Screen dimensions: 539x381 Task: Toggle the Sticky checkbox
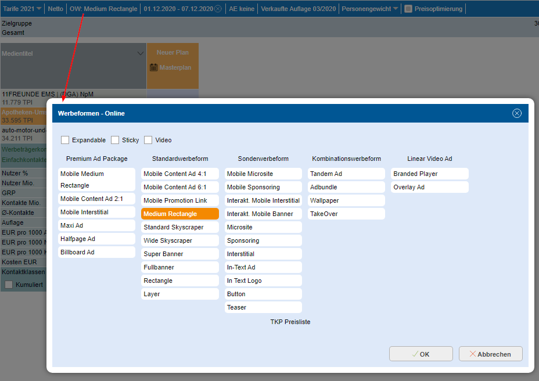(x=115, y=140)
